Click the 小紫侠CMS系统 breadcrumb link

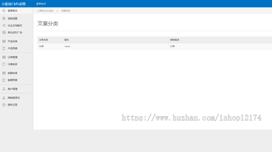point(45,11)
